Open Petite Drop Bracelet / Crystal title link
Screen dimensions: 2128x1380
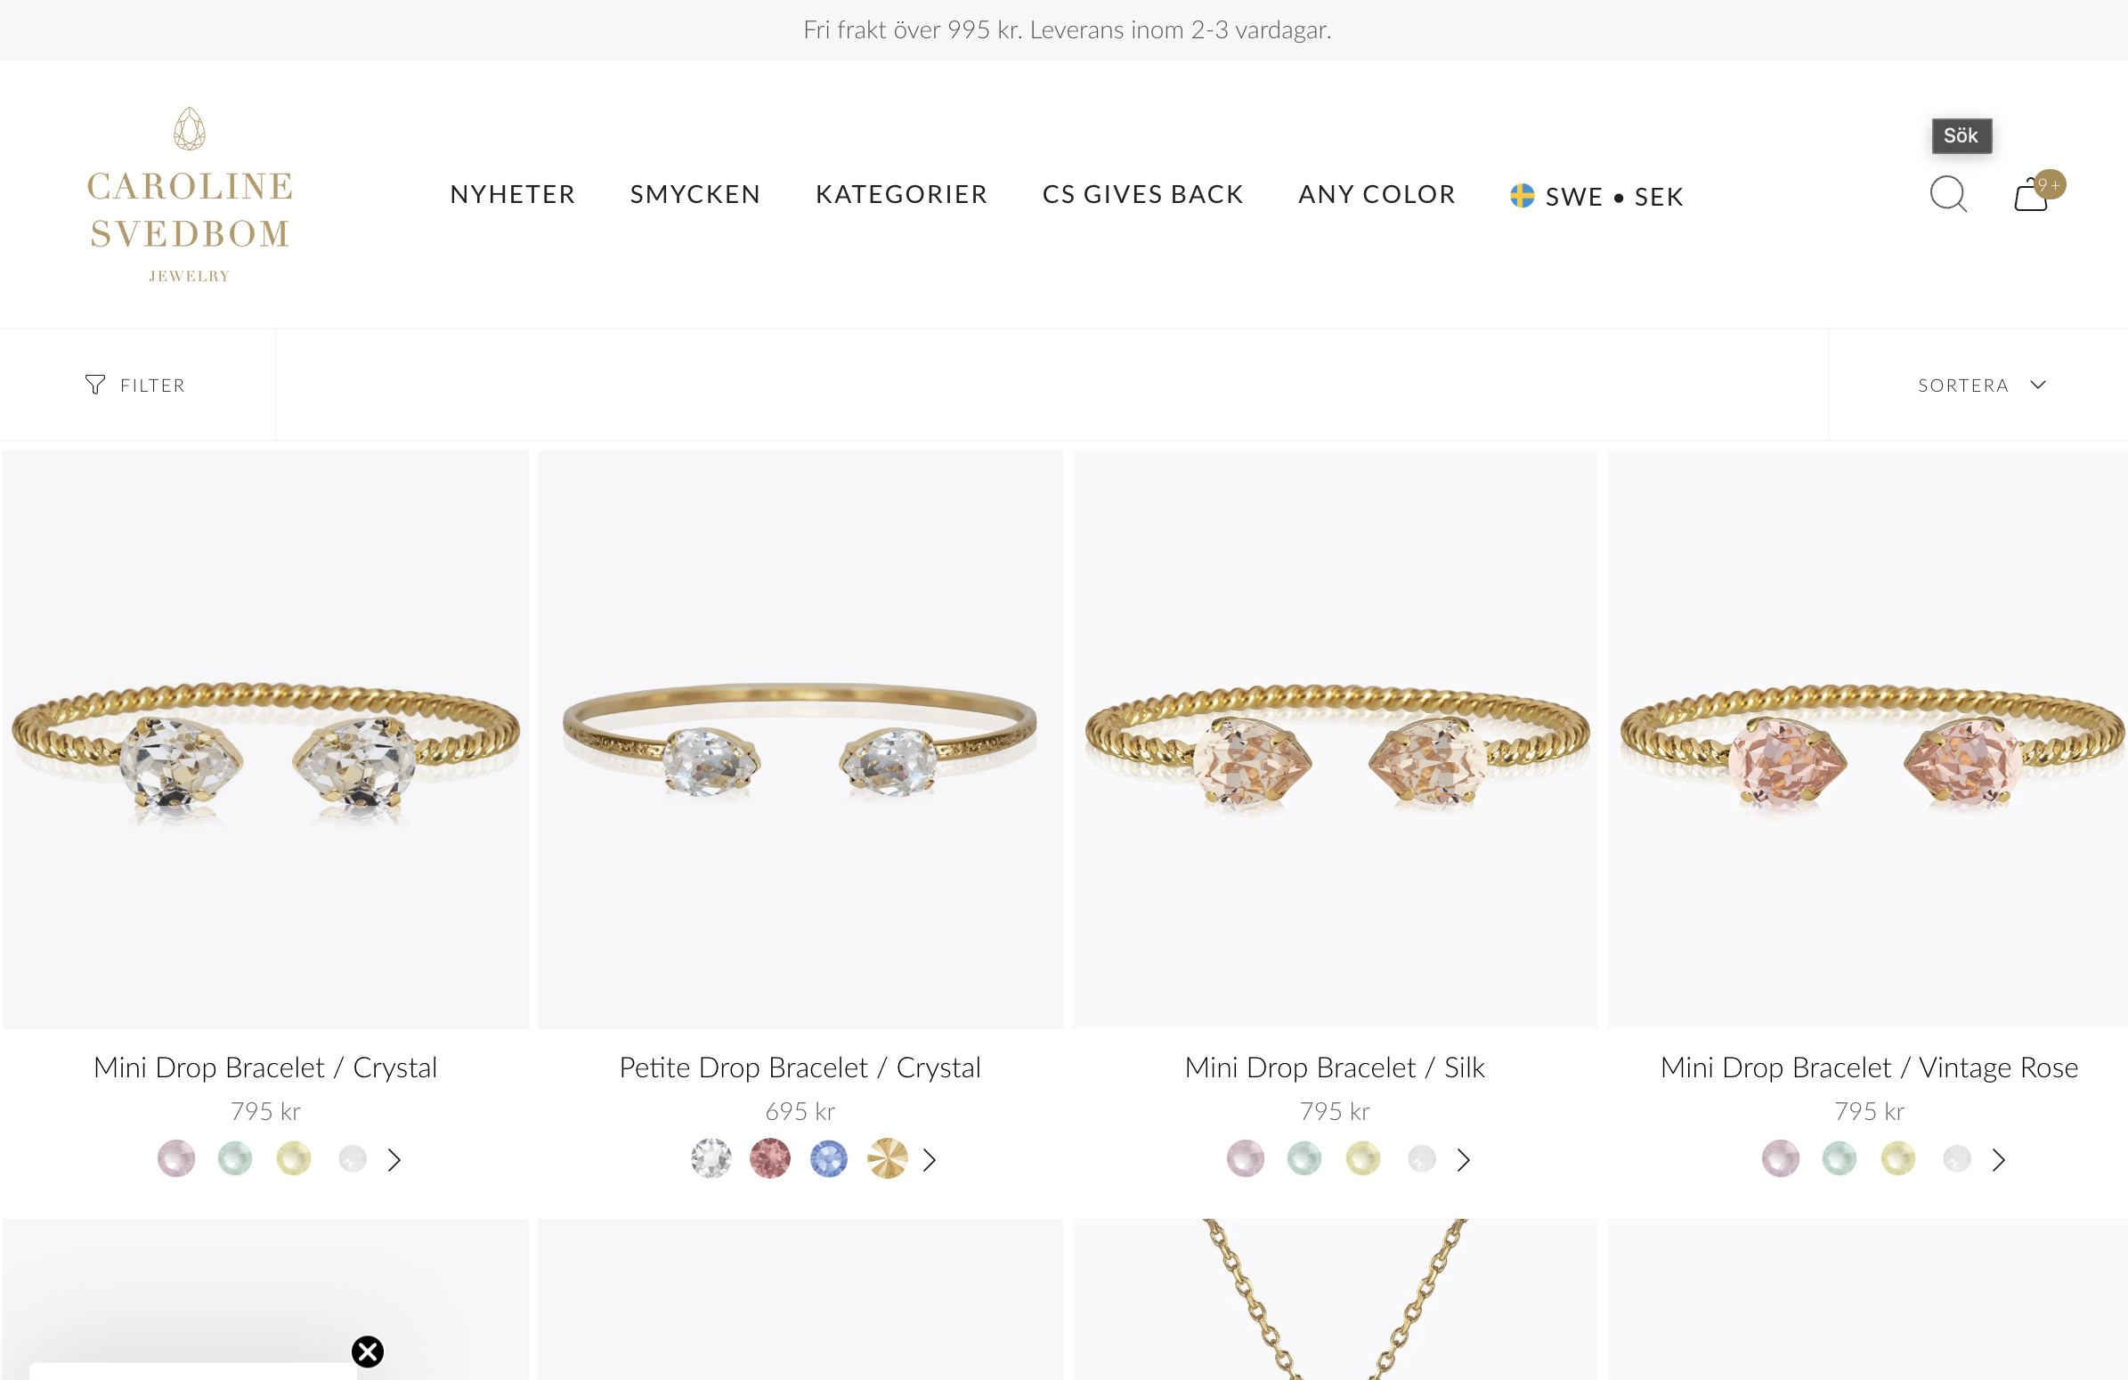coord(800,1067)
